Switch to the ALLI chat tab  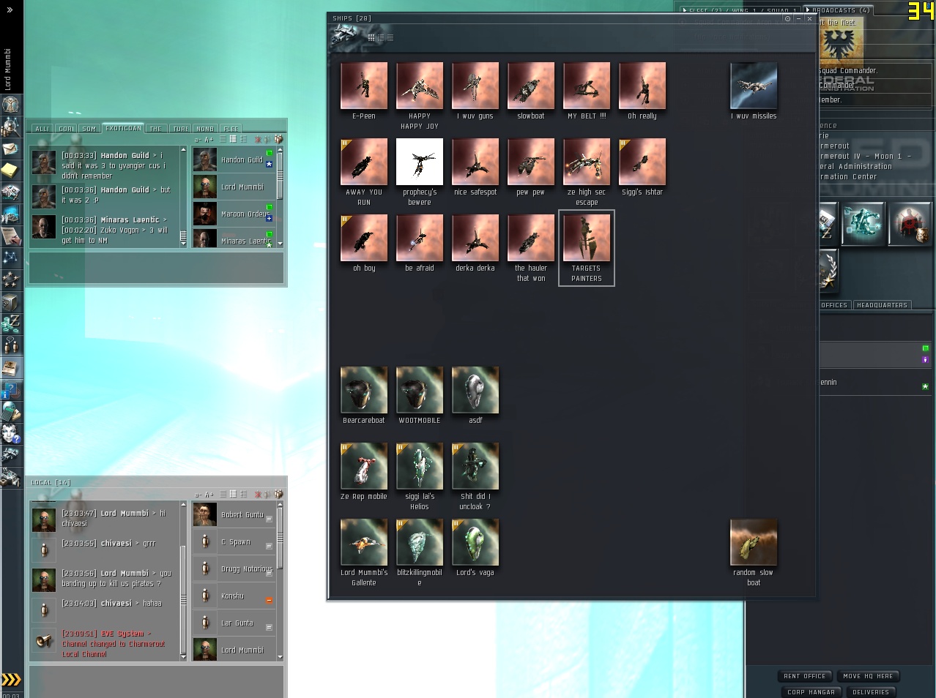coord(42,129)
